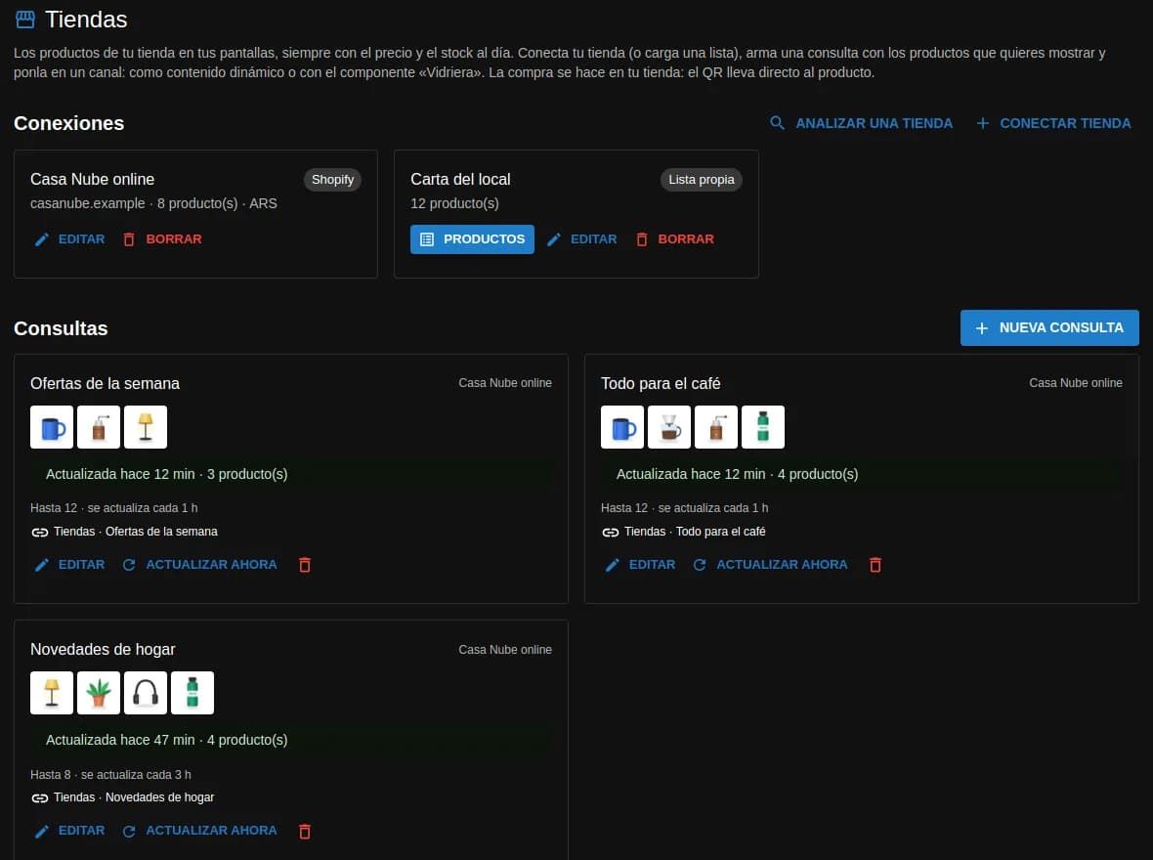1153x860 pixels.
Task: Select blue mug thumbnail in Todo para el café
Action: (622, 427)
